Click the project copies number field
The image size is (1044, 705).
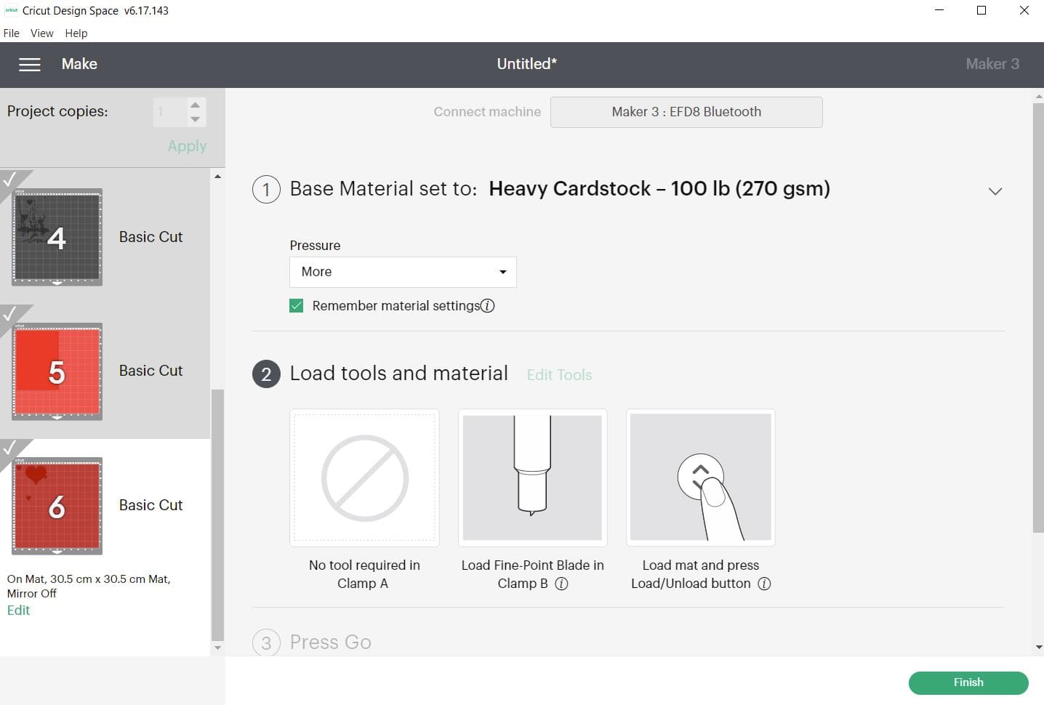click(169, 112)
